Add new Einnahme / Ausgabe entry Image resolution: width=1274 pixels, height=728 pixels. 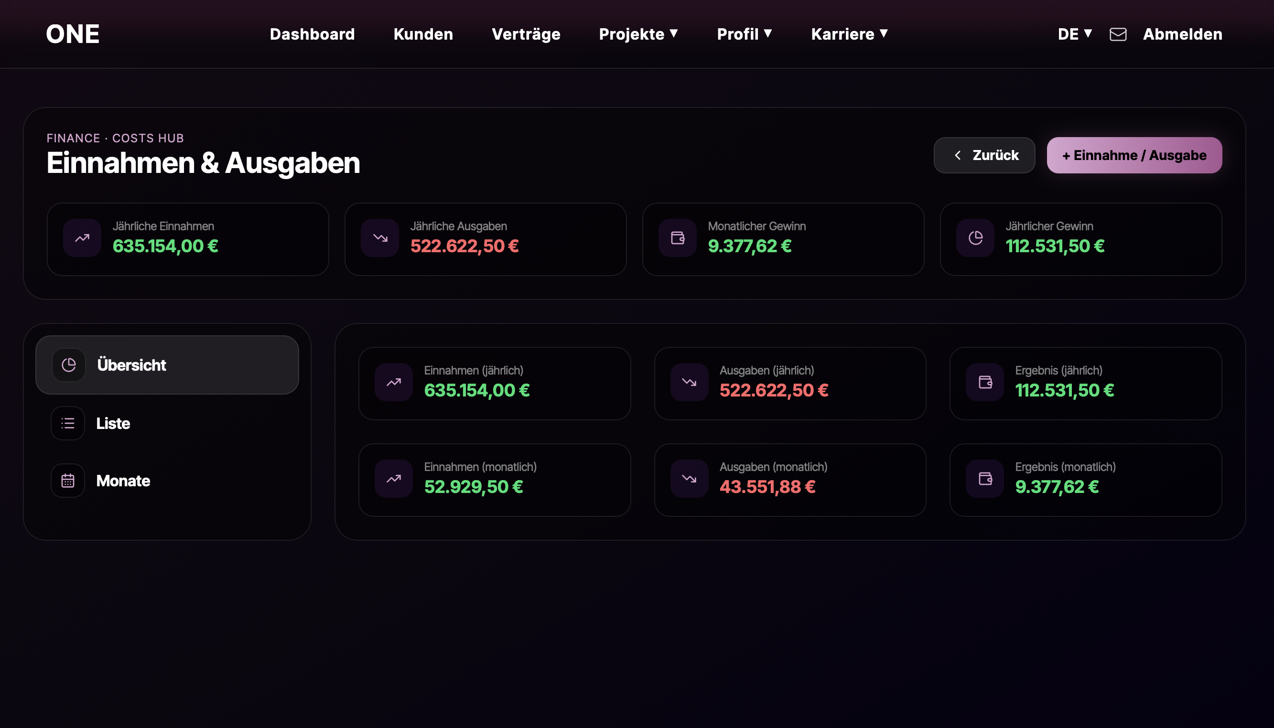point(1134,156)
